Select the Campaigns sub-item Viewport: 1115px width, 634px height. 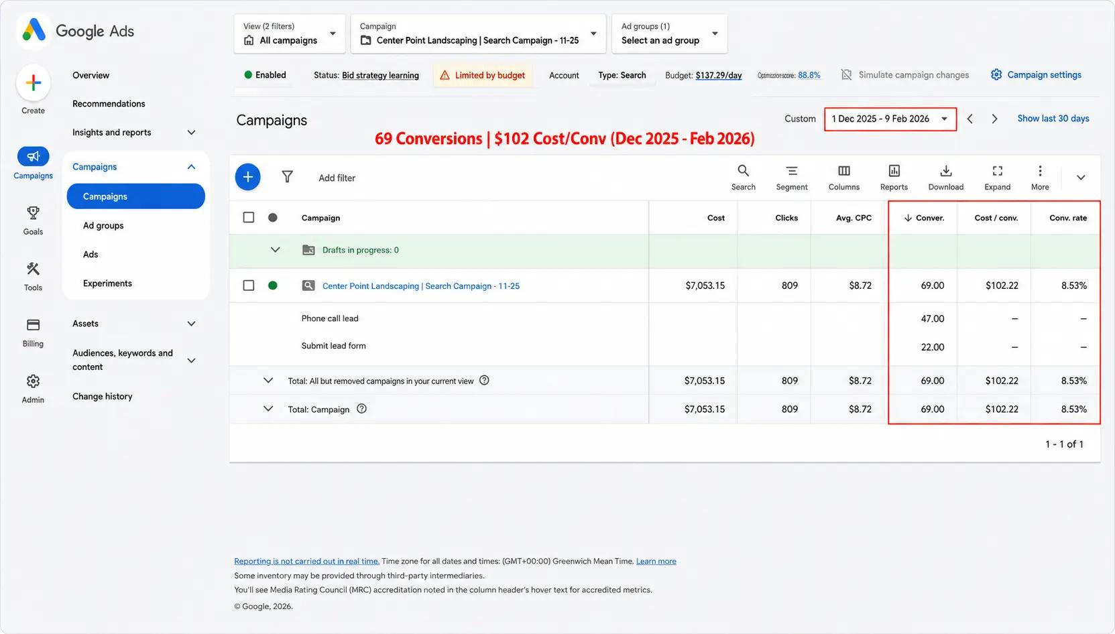pyautogui.click(x=136, y=196)
